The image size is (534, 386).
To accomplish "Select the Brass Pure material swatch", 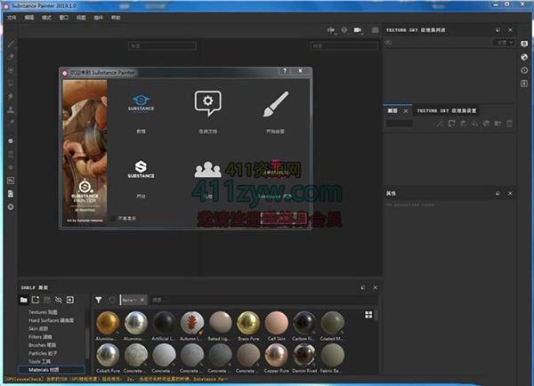I will pyautogui.click(x=249, y=324).
